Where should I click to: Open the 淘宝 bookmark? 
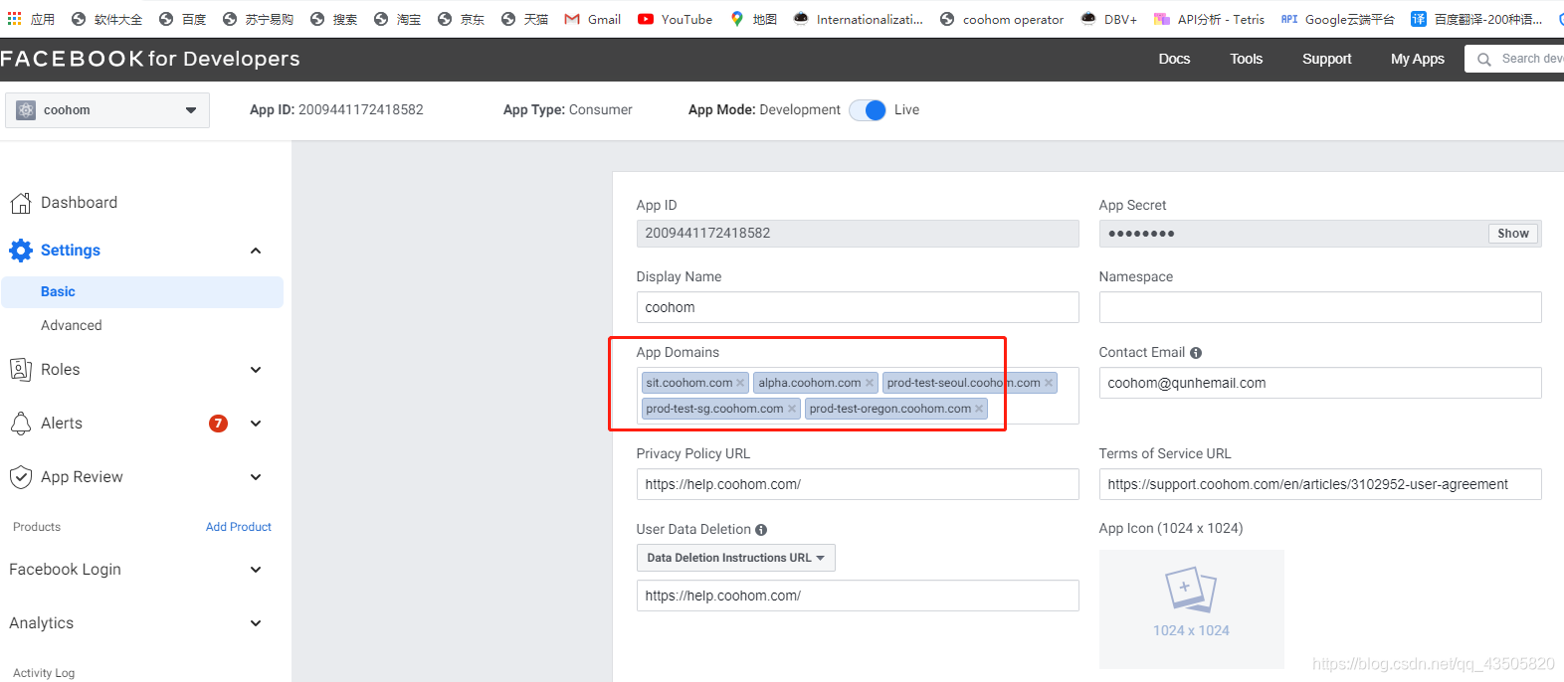(x=397, y=19)
